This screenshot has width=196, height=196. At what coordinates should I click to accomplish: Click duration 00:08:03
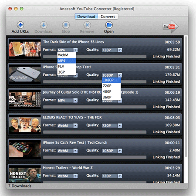[172, 118]
